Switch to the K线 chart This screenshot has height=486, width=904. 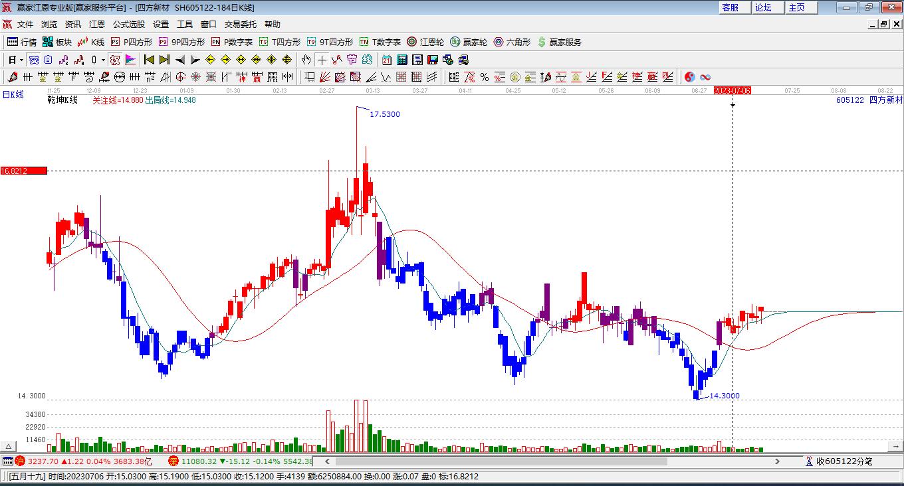click(x=91, y=42)
